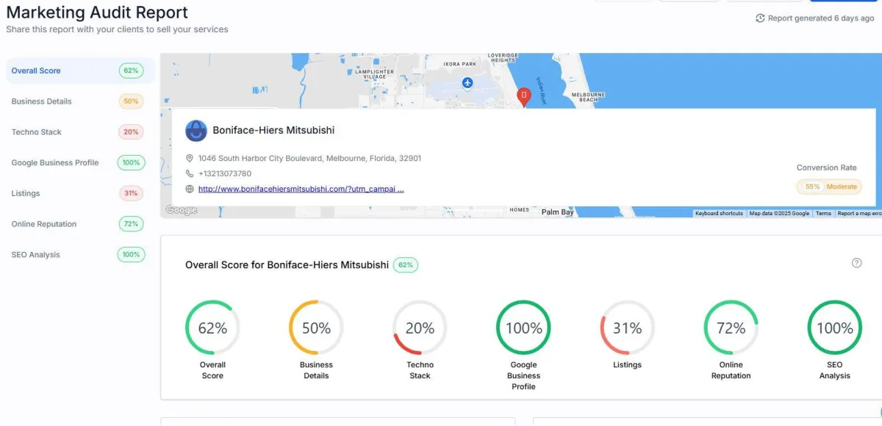Click the 50% Business Details gauge
This screenshot has width=882, height=426.
[x=316, y=328]
